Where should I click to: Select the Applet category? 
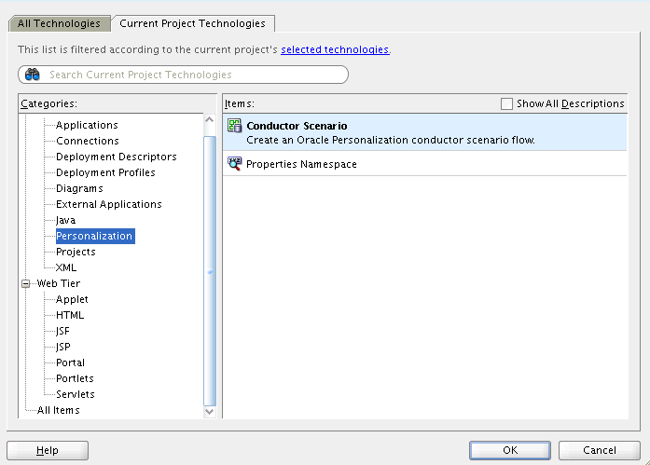pos(72,299)
